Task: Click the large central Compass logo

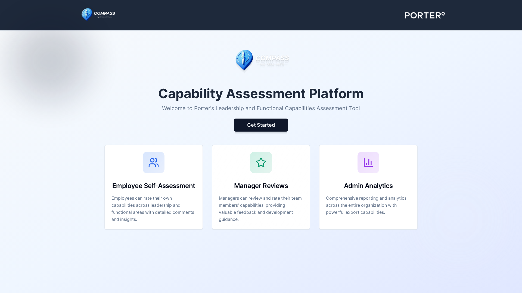Action: [x=262, y=60]
